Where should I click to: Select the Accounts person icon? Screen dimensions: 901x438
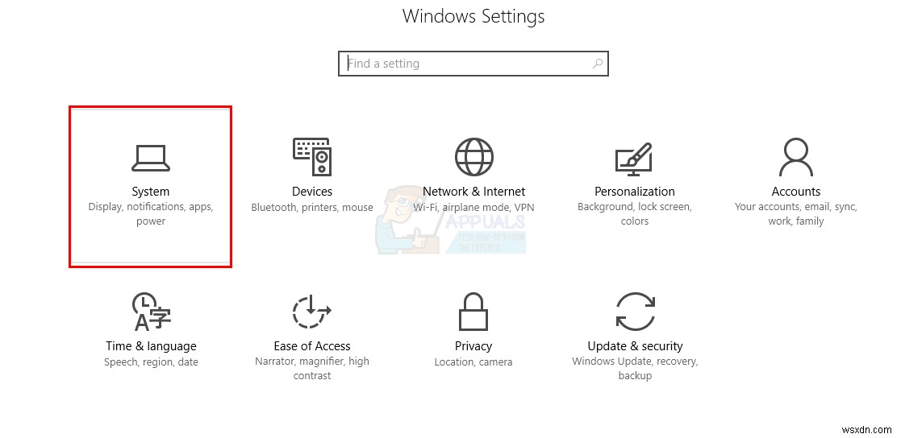(x=796, y=156)
